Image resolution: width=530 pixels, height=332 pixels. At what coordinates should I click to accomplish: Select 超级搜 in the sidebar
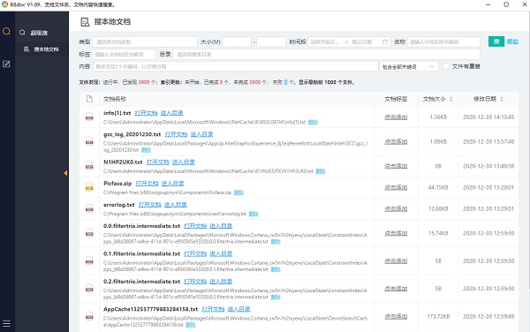click(x=39, y=33)
